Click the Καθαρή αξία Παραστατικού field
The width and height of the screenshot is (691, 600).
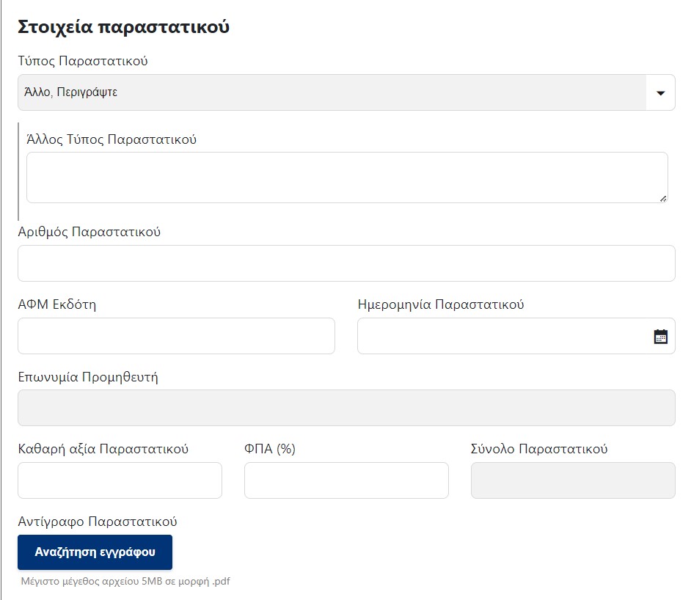tap(120, 480)
